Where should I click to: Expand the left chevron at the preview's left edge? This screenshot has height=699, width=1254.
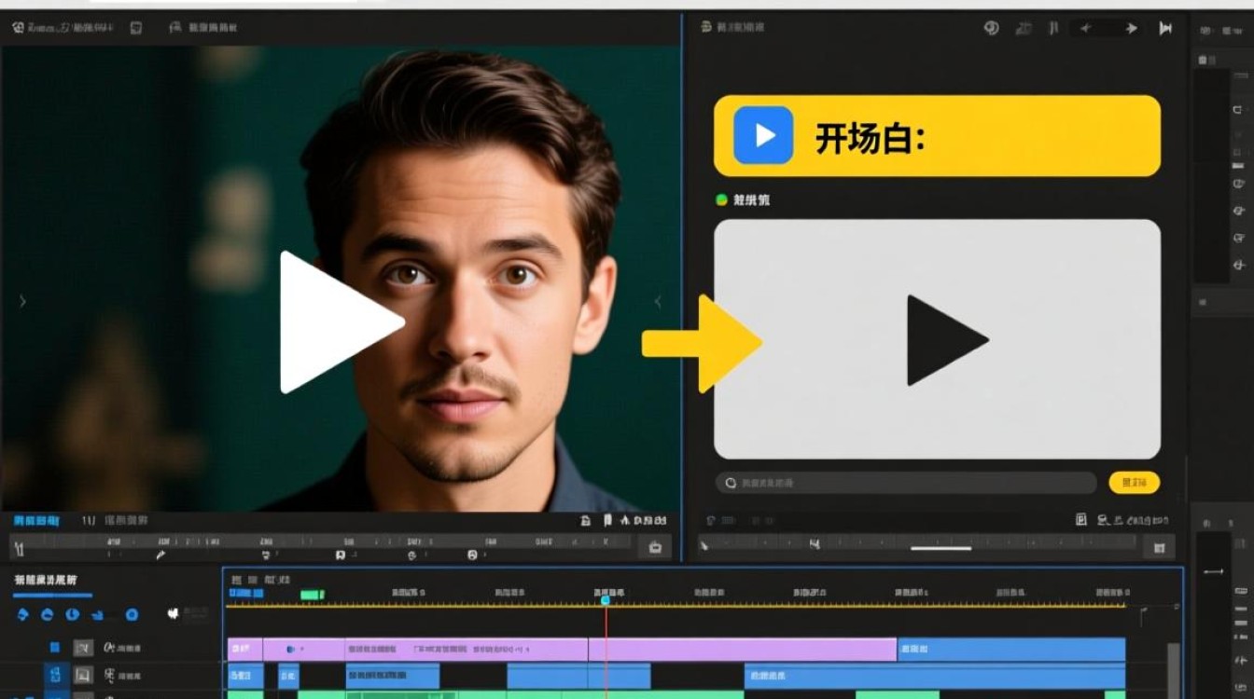pyautogui.click(x=22, y=301)
